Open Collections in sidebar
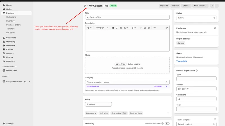This screenshot has width=225, height=126. tap(11, 17)
